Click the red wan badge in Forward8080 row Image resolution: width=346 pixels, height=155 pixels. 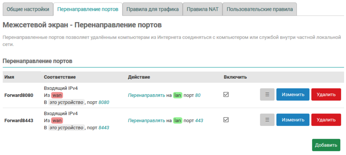coord(57,95)
